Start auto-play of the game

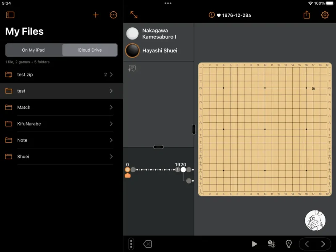click(255, 244)
